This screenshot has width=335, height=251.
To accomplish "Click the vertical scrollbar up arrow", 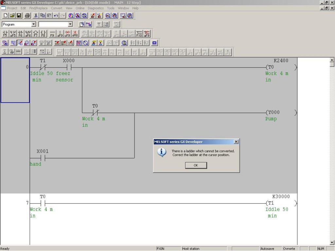I will pyautogui.click(x=332, y=60).
